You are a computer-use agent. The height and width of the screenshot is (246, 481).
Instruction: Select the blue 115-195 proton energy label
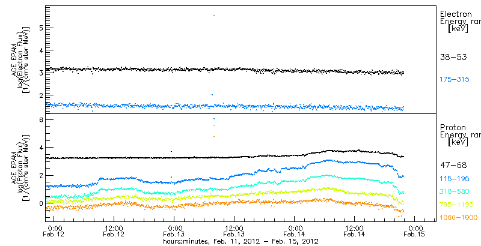[455, 179]
